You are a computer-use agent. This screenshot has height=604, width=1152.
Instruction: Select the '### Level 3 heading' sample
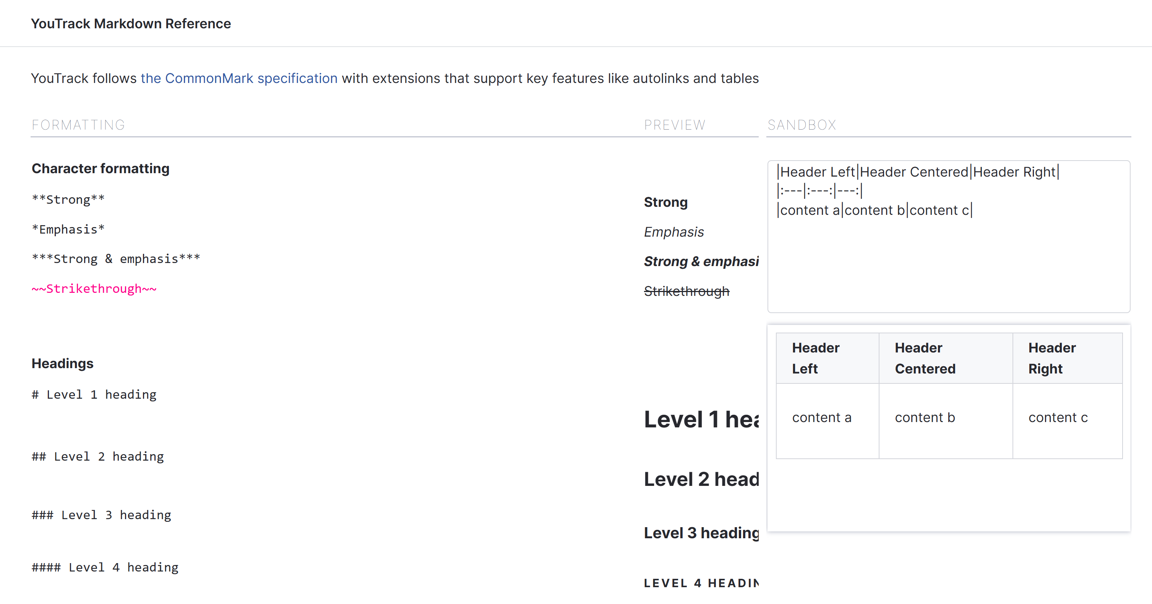(x=101, y=515)
